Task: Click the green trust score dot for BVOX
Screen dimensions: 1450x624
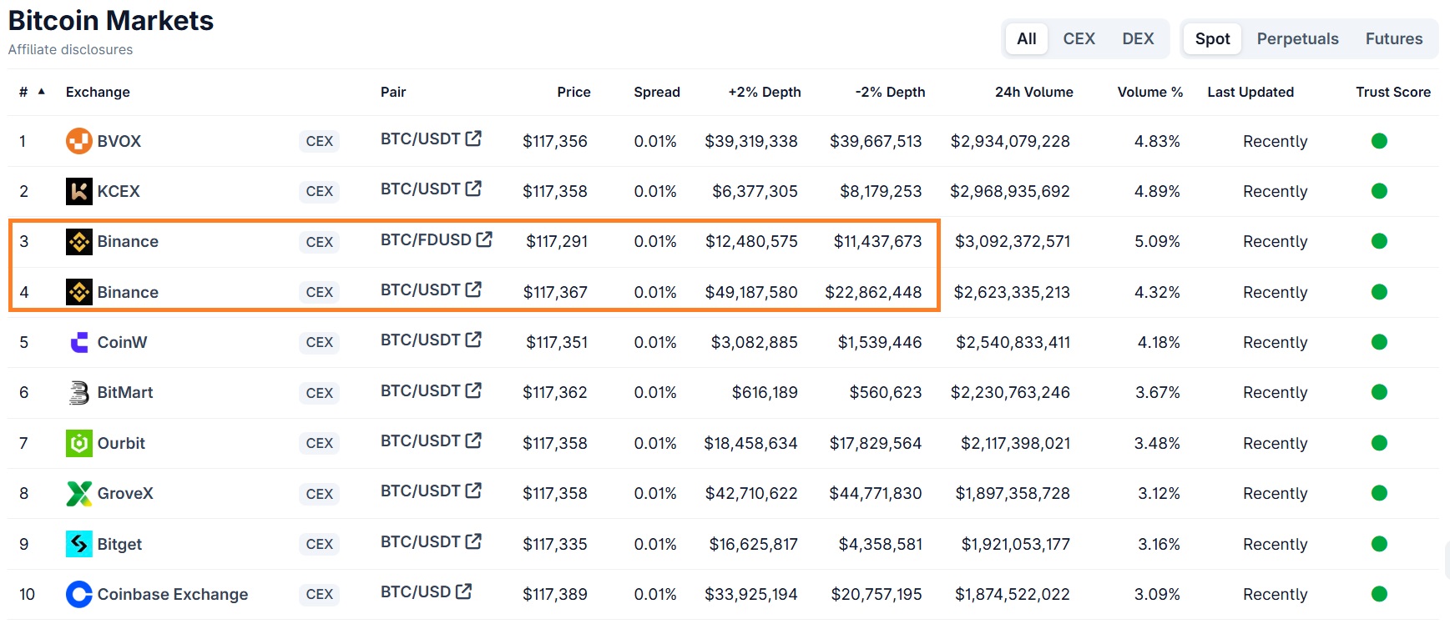Action: click(x=1379, y=141)
